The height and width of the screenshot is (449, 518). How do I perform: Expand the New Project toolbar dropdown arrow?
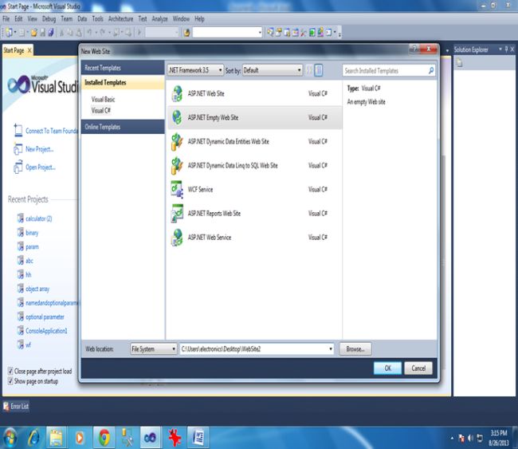tap(15, 32)
